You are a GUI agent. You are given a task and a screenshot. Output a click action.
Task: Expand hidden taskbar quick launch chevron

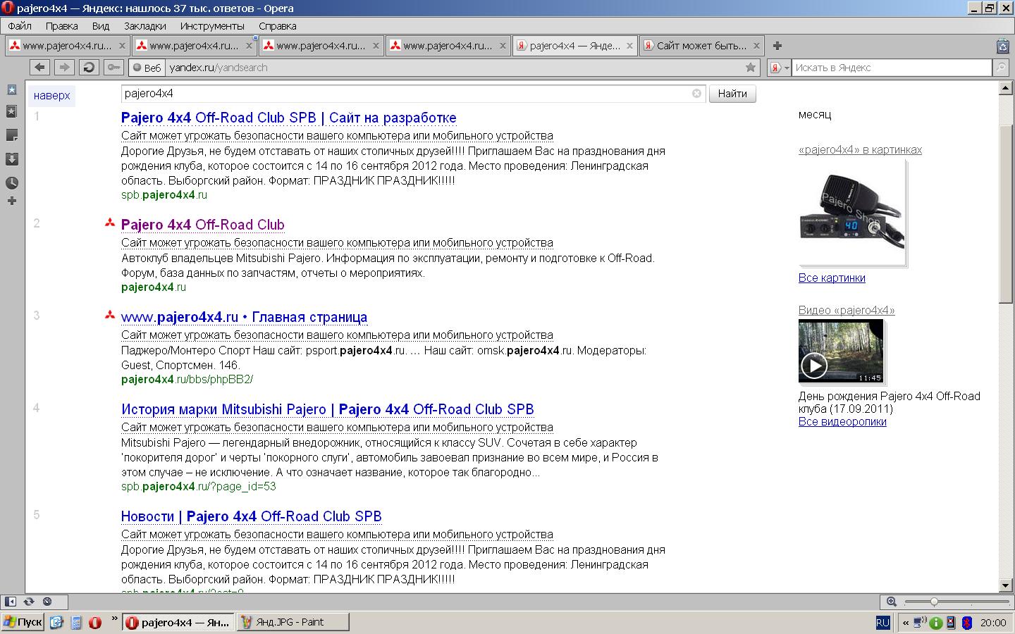[x=114, y=619]
